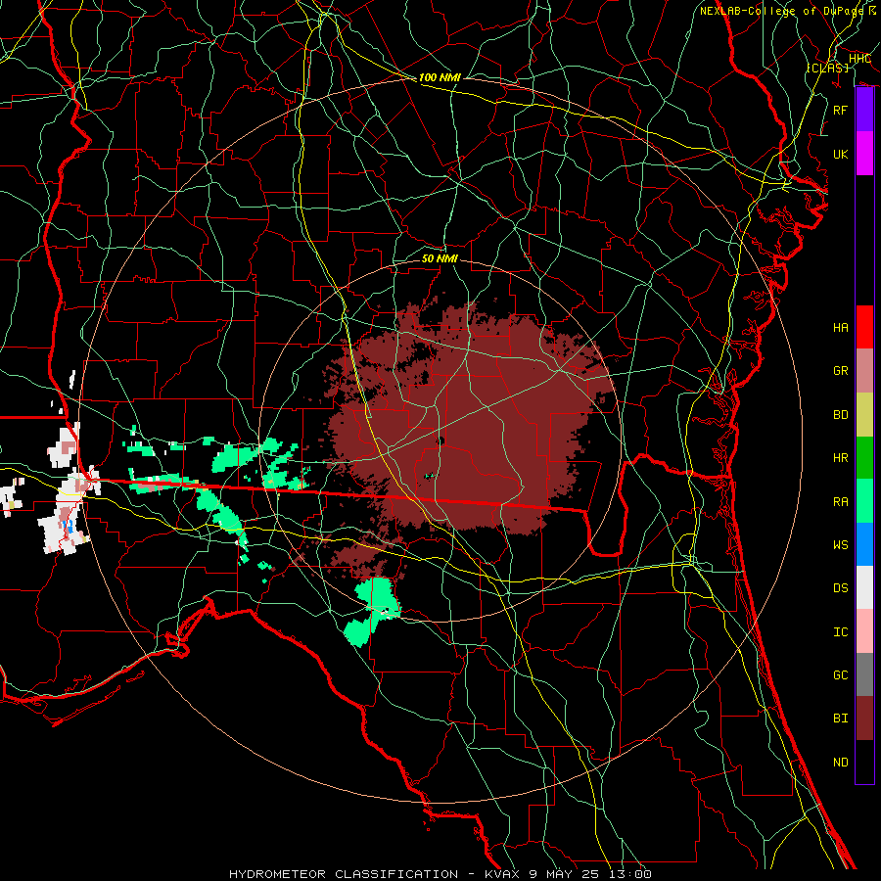Click the RA light green legend swatch

coord(864,501)
